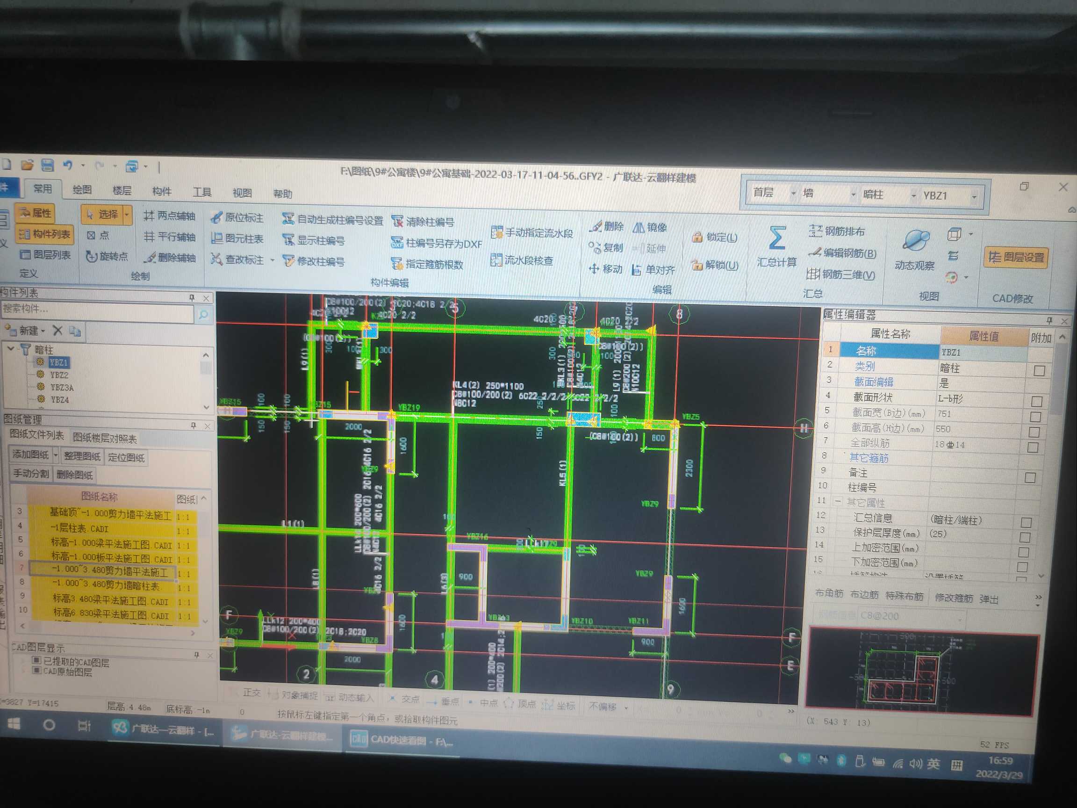Undo last action via undo arrow

click(x=68, y=165)
